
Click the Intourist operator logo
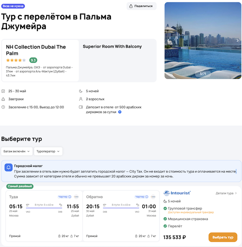point(177,193)
